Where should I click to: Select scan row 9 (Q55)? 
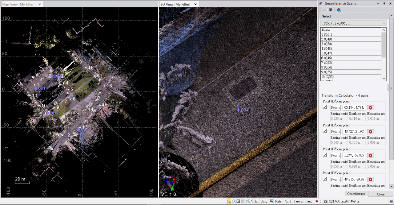tap(351, 72)
